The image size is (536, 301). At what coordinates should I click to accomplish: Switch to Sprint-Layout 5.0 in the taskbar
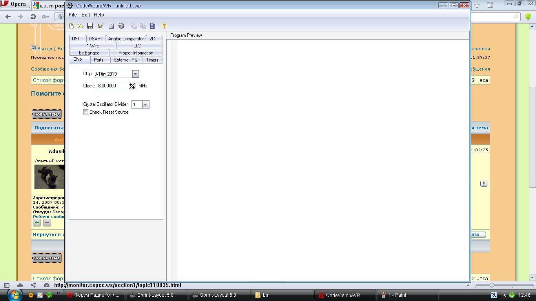pos(155,295)
